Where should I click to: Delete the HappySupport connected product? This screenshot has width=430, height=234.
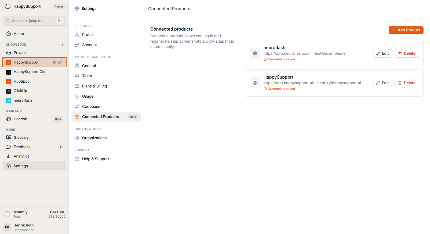pos(407,83)
